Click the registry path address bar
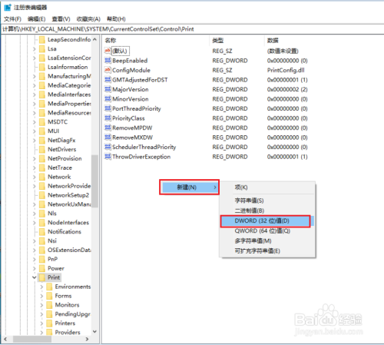 pos(192,29)
